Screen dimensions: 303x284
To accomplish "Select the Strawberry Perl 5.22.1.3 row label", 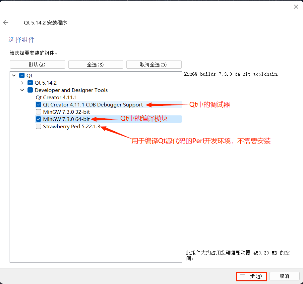I will tap(72, 127).
